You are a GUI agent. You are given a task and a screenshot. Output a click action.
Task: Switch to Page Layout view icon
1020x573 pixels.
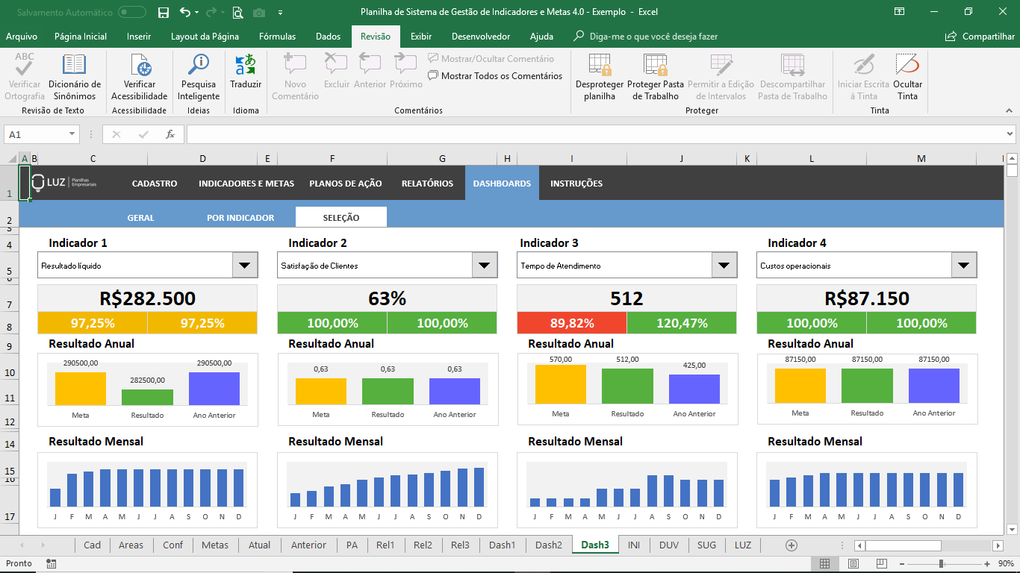[853, 564]
